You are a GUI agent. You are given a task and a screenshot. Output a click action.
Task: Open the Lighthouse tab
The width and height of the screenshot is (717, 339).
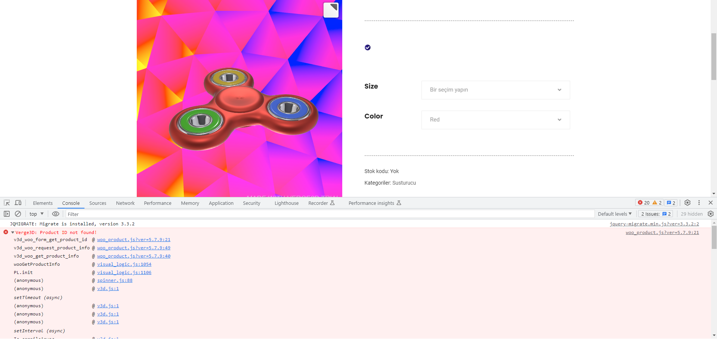287,203
